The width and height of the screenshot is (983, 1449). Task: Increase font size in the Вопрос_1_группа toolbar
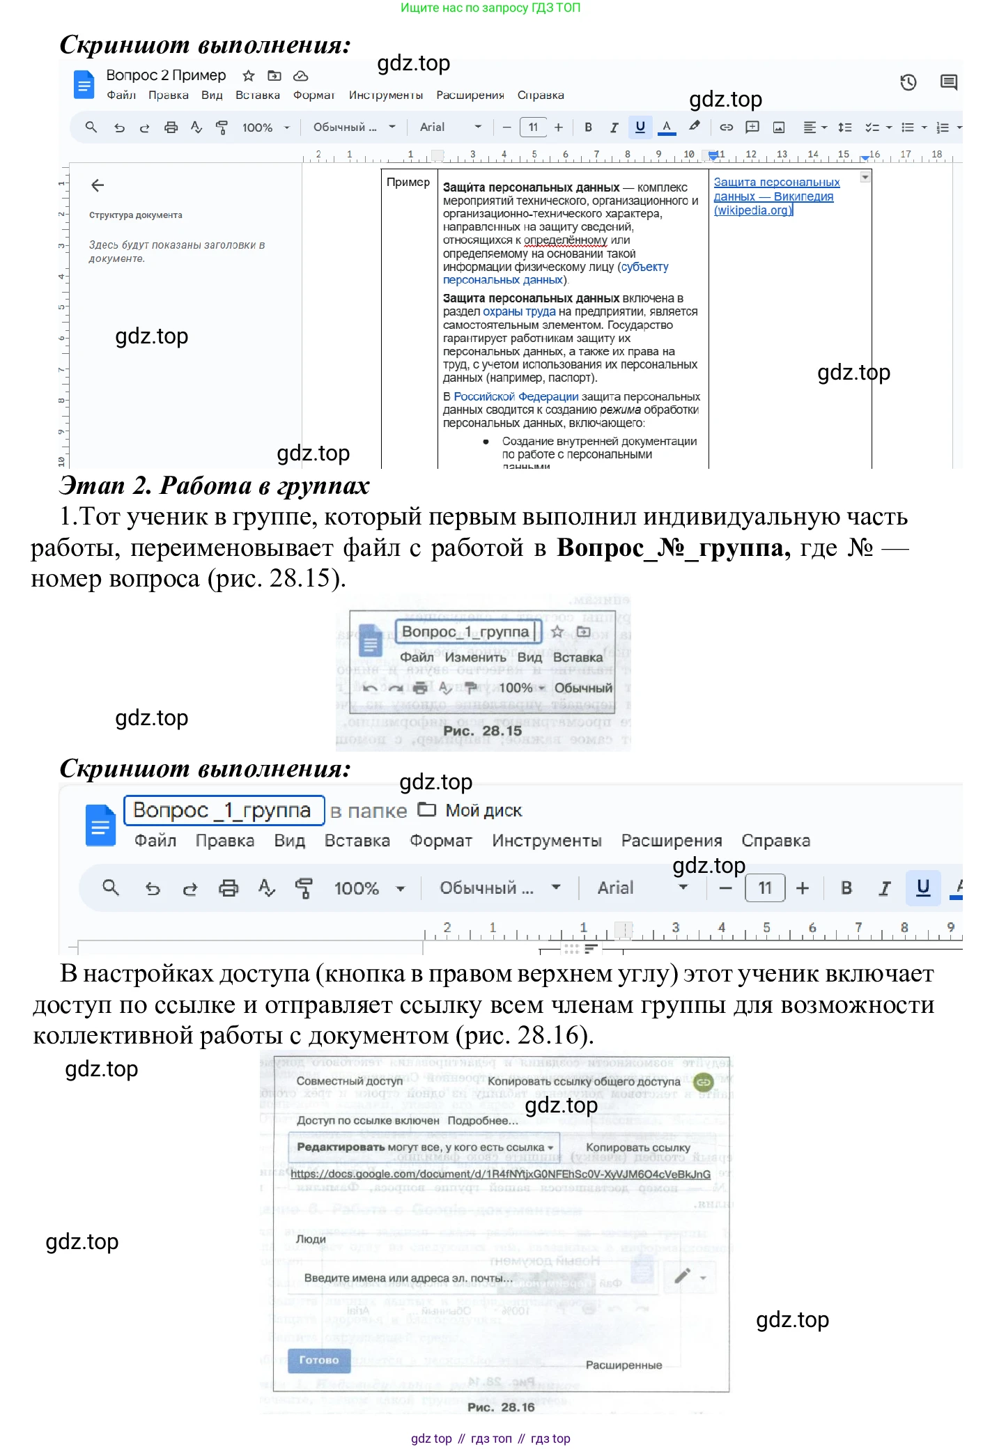coord(803,888)
